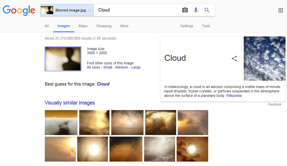287x166 pixels.
Task: Switch to the Maps tab
Action: [x=83, y=26]
